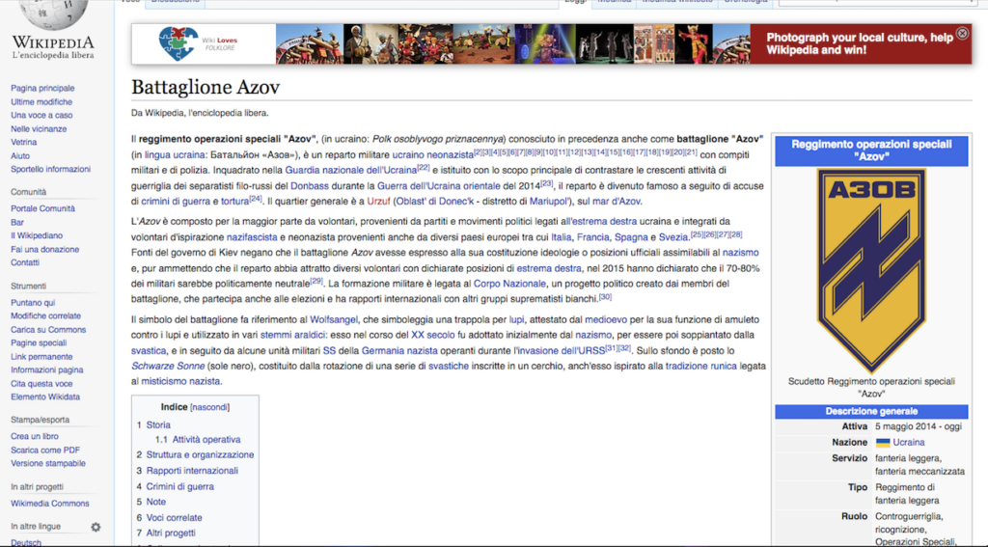Click Una voce a caso link

[x=41, y=116]
